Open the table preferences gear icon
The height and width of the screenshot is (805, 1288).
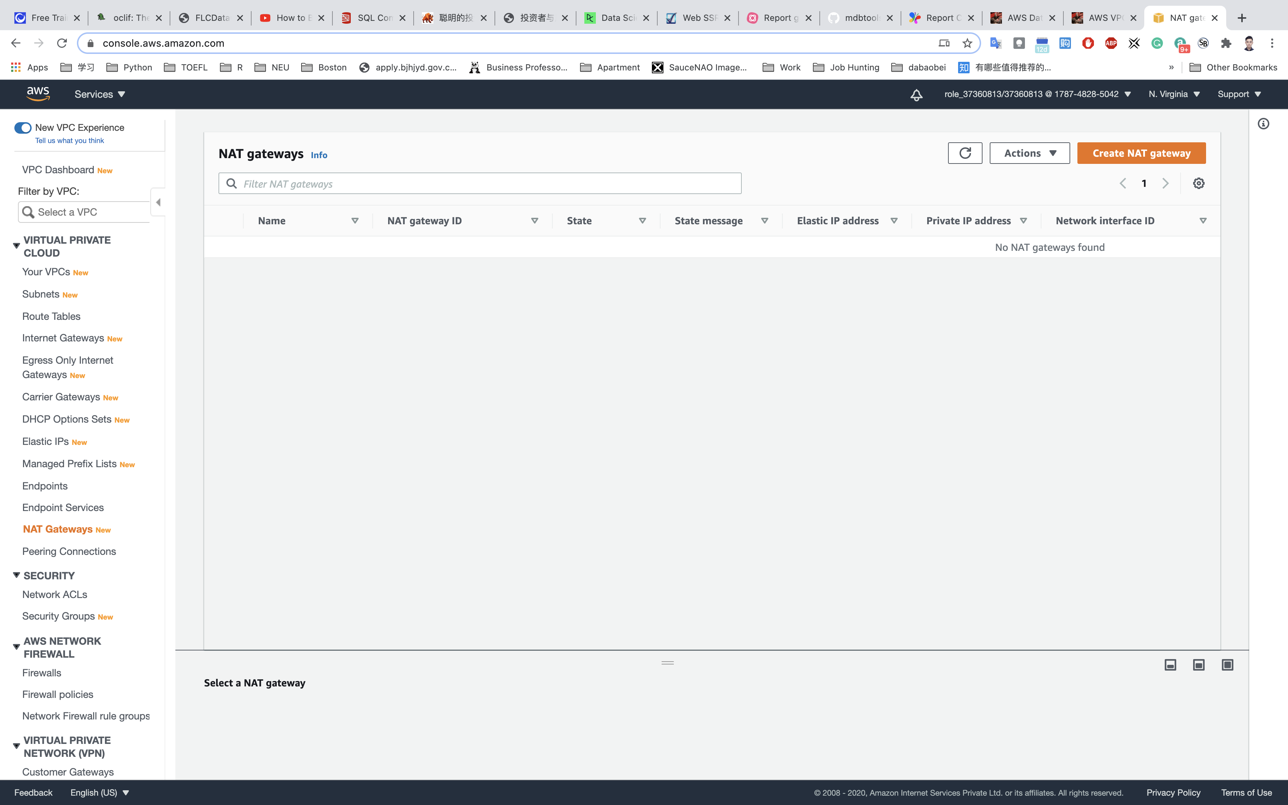pos(1198,183)
